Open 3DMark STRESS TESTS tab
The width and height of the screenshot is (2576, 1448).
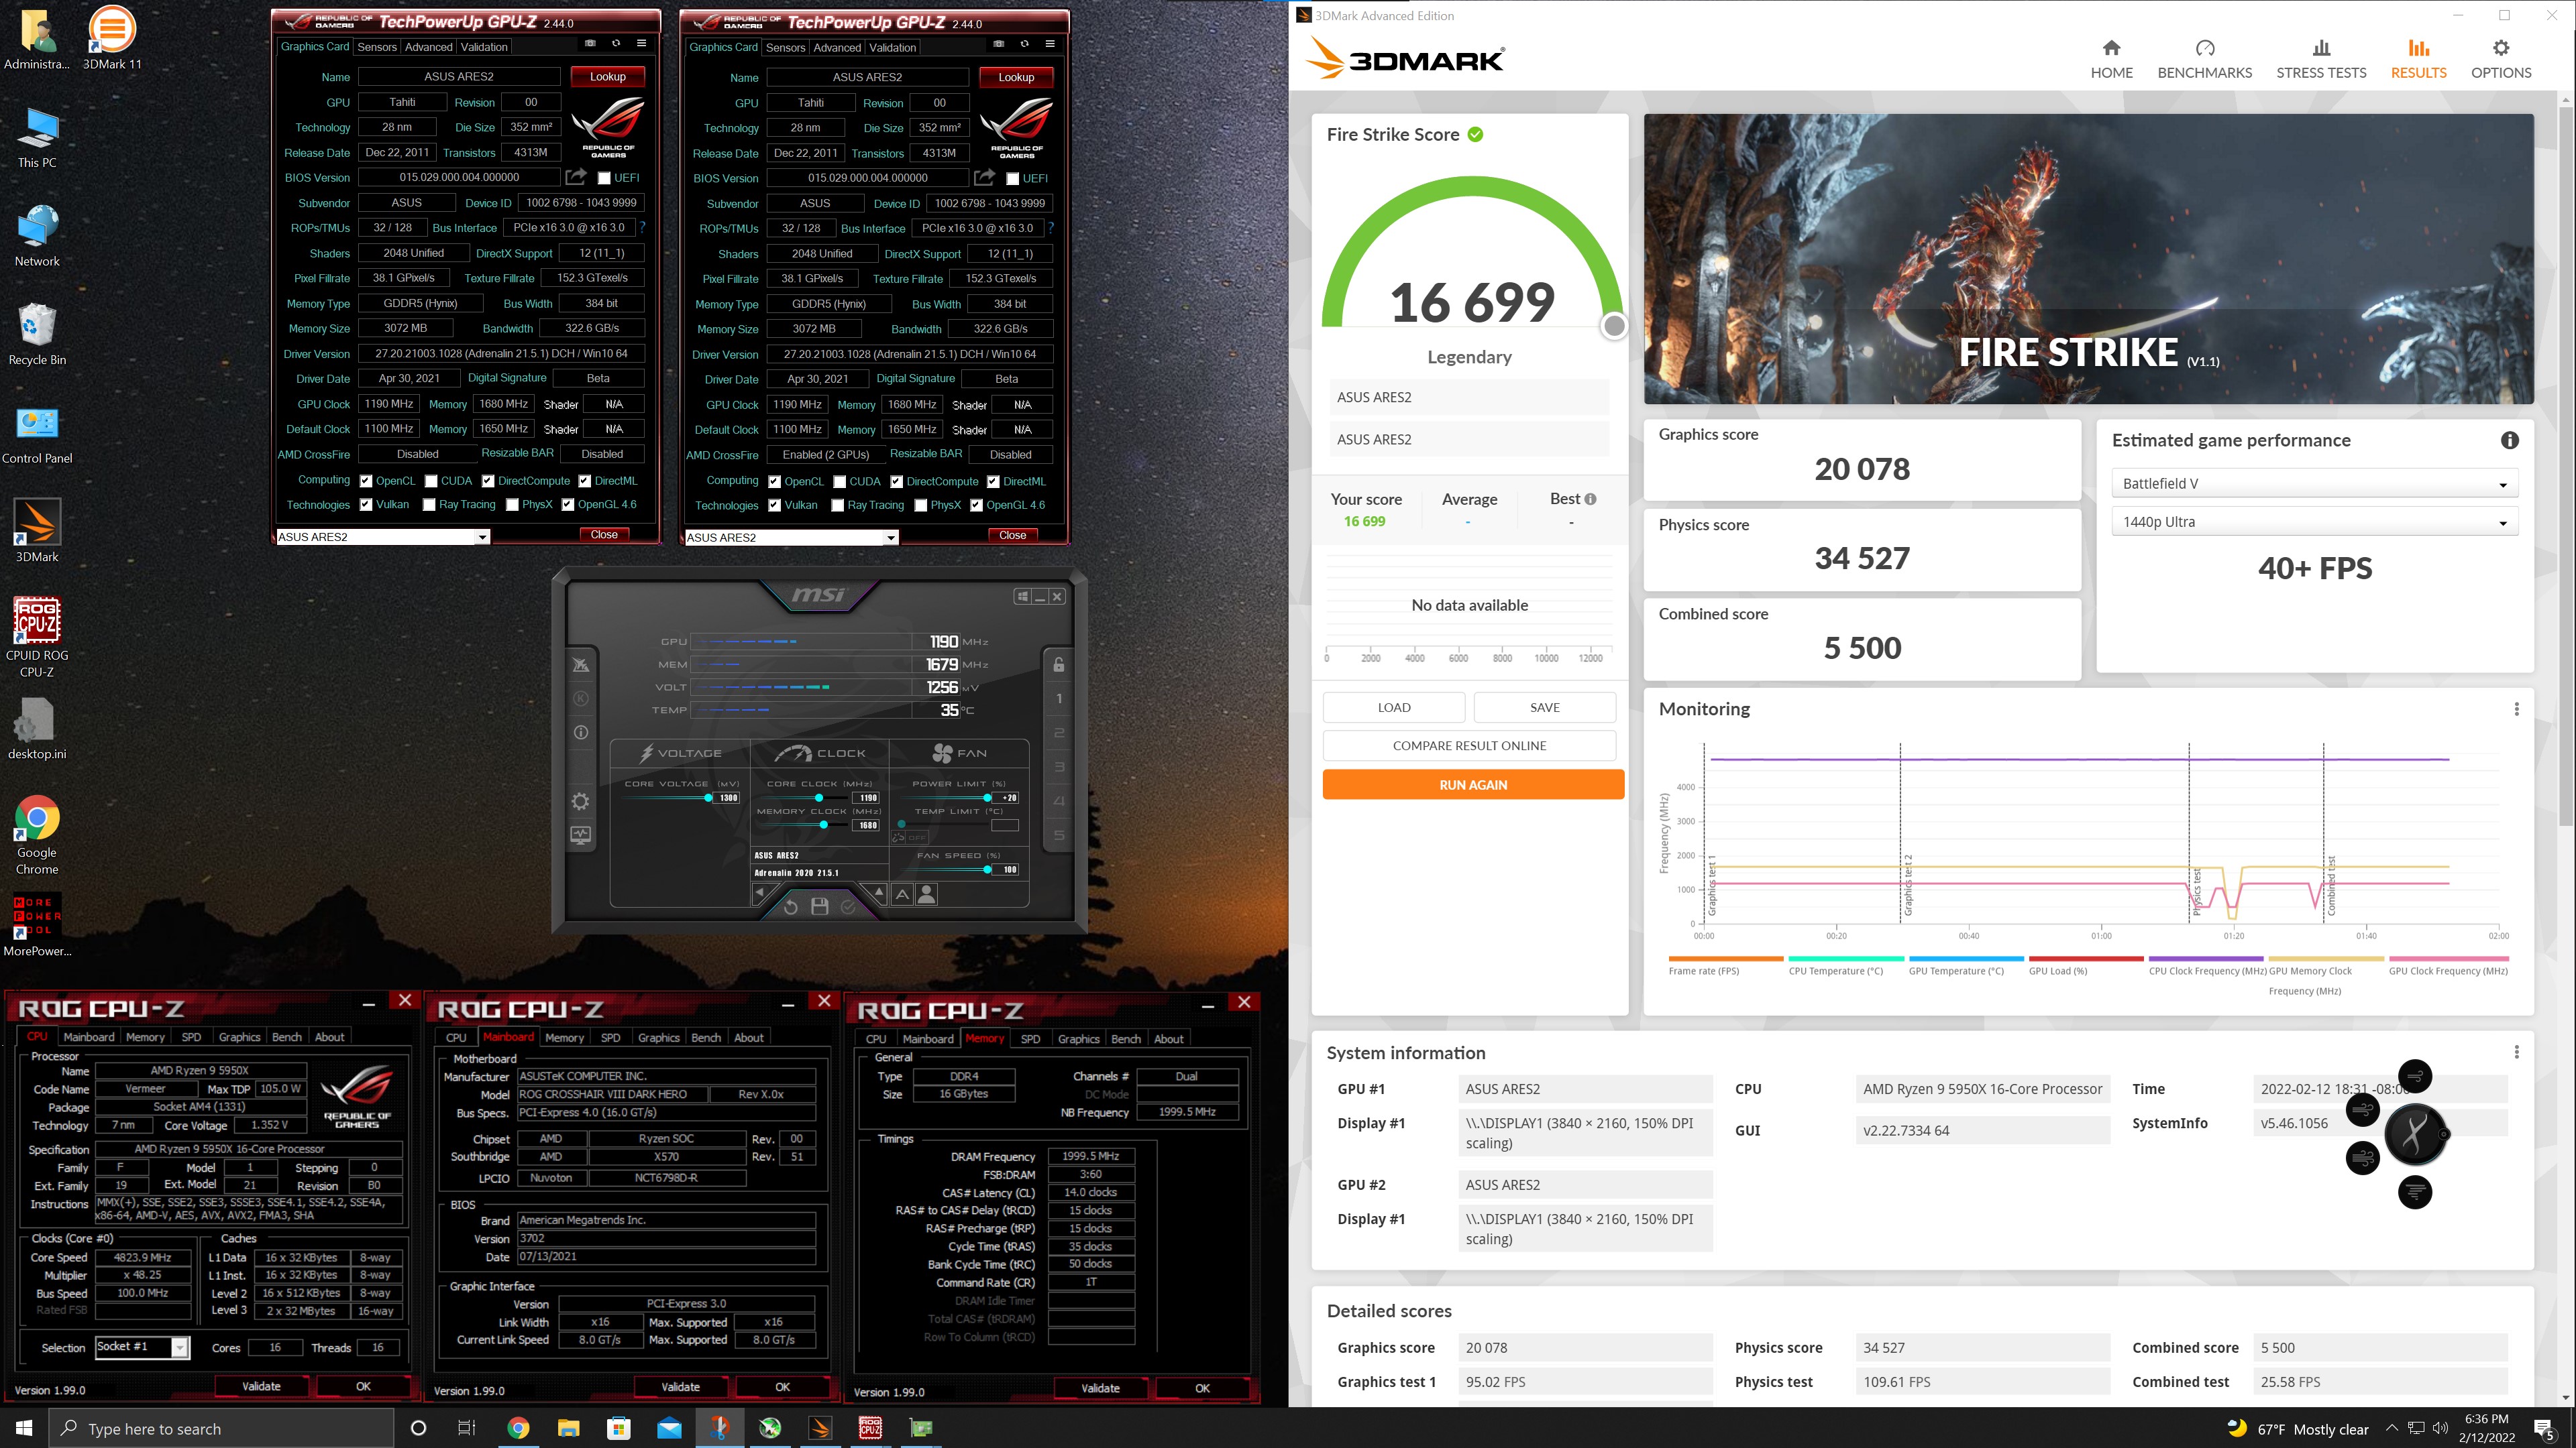click(x=2321, y=59)
